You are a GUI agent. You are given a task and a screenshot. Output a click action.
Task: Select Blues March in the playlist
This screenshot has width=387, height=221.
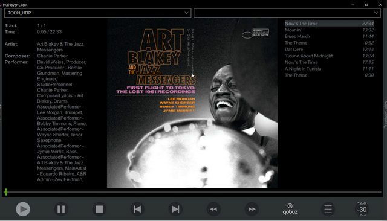pos(329,36)
